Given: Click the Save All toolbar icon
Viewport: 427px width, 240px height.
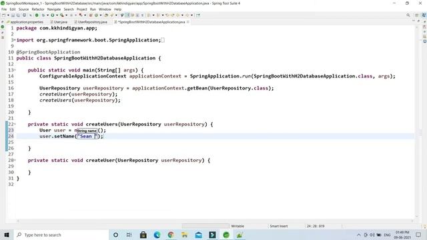Looking at the screenshot, I should pyautogui.click(x=18, y=15).
